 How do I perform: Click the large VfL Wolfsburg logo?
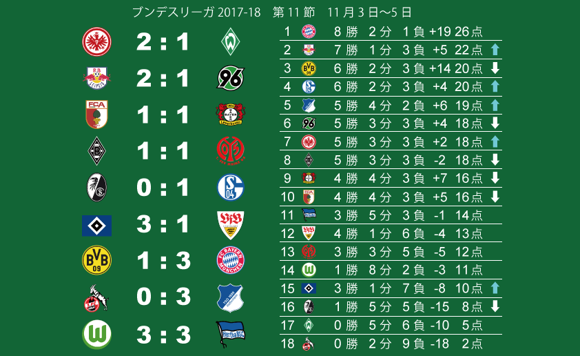tap(96, 334)
